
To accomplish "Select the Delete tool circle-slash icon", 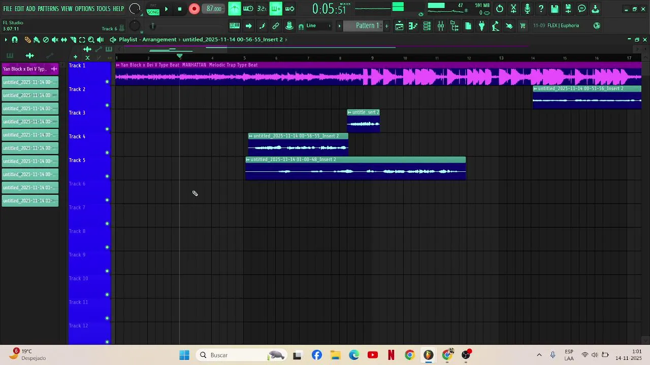I will point(46,40).
